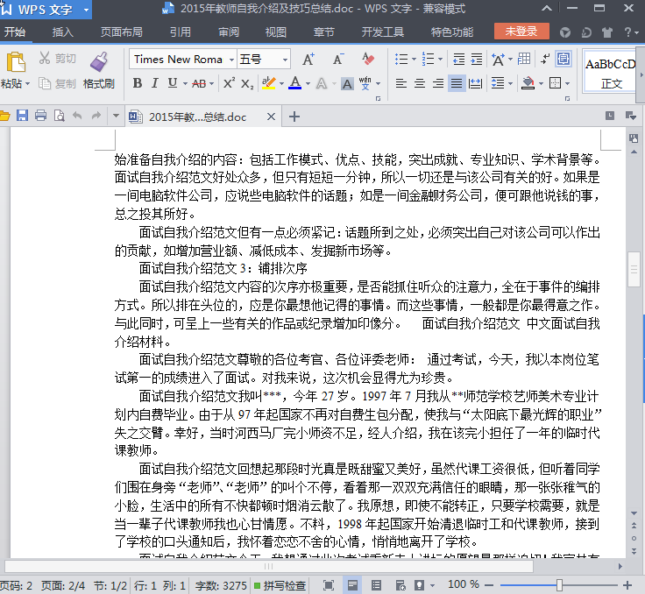Apply superscript formatting
The width and height of the screenshot is (645, 594).
coord(229,83)
